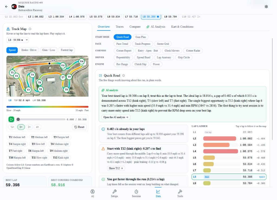277x200 pixels.
Task: Click the right panel scrollbar
Action: (272, 89)
